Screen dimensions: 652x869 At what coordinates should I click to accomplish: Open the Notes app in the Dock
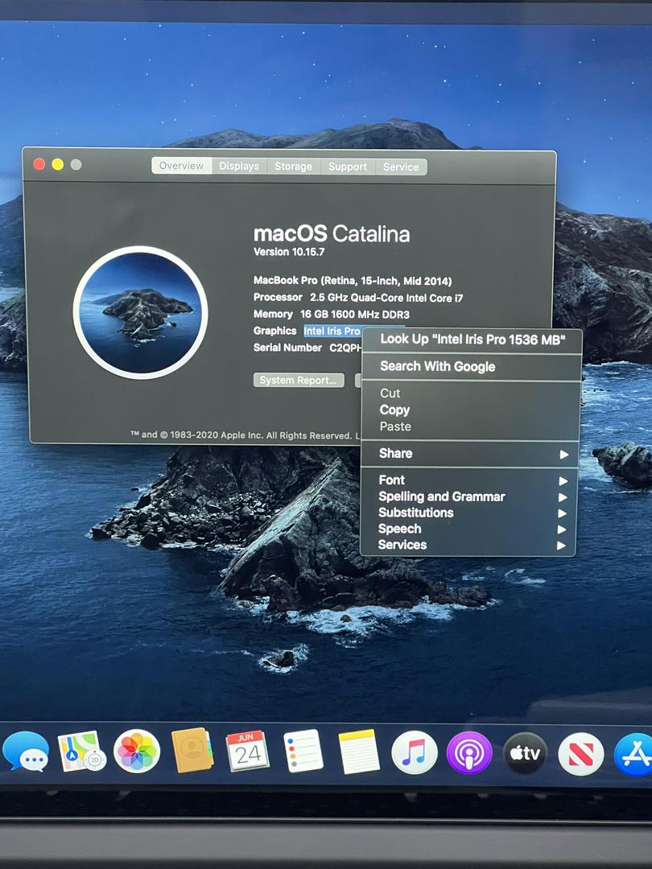359,752
